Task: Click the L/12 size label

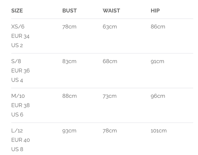Action: pos(17,131)
